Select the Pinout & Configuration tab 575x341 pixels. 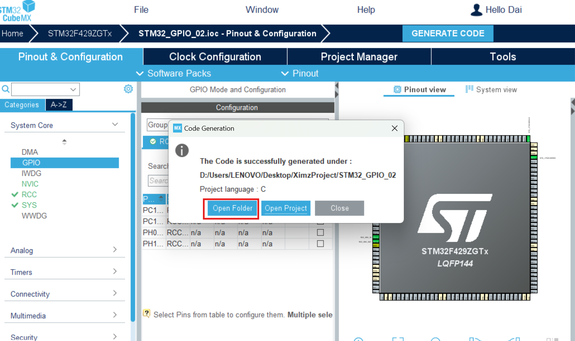click(71, 57)
